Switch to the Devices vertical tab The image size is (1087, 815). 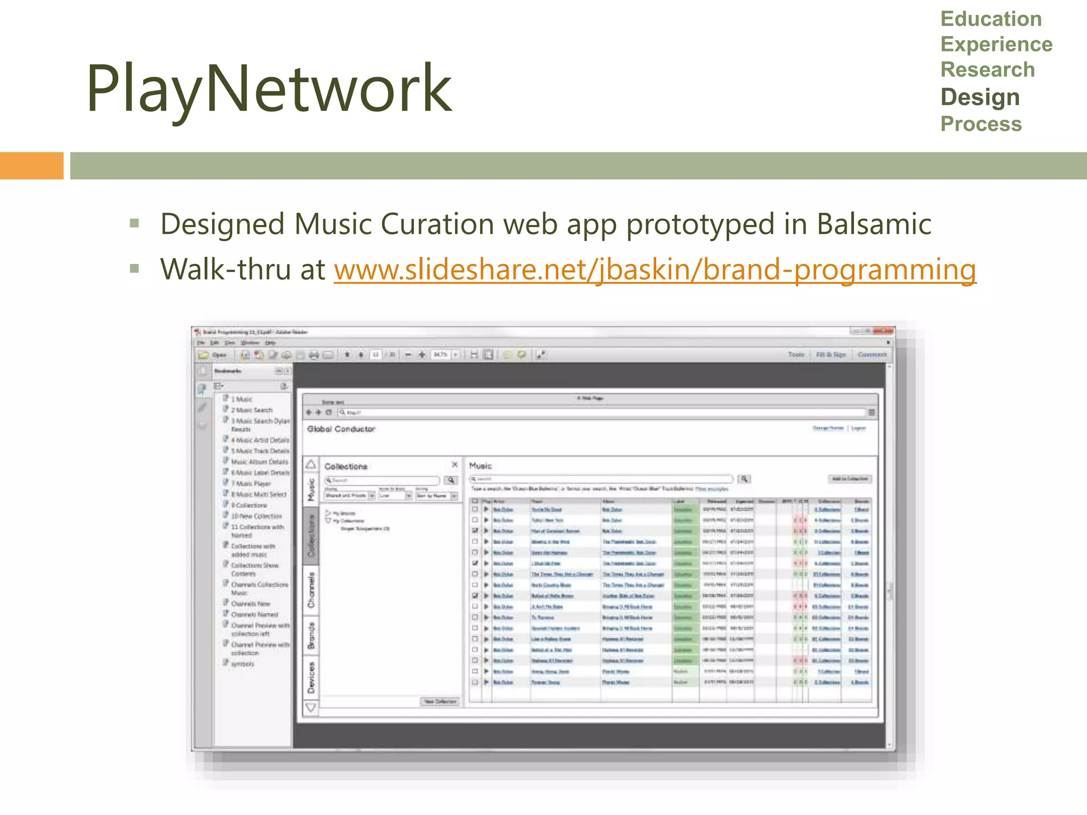pyautogui.click(x=311, y=678)
